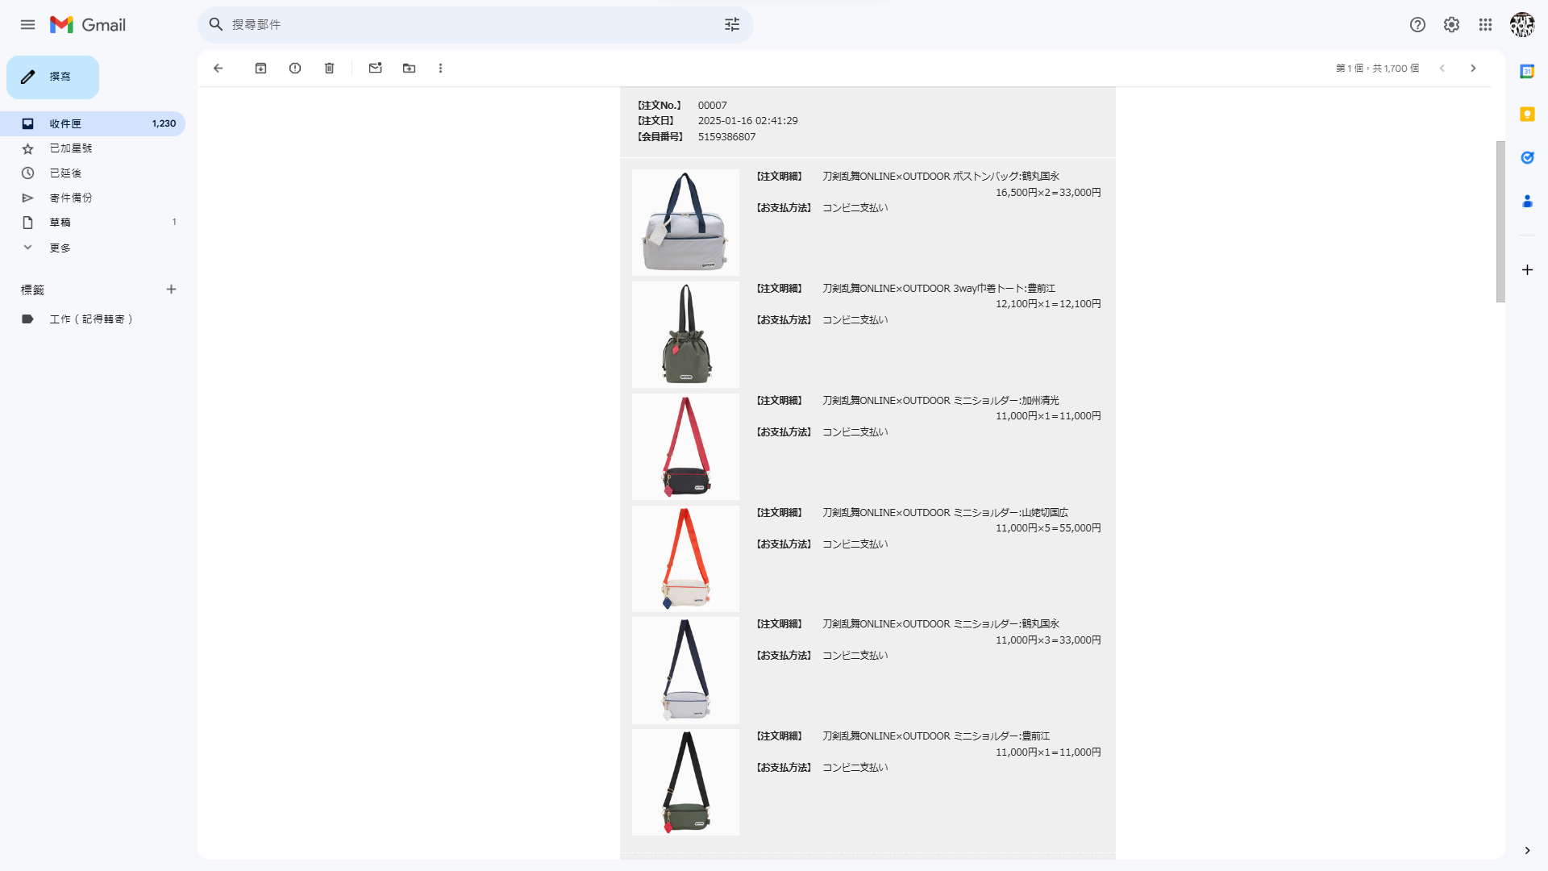
Task: Click the 第 1 個，共 1,700 個 counter
Action: [1377, 69]
